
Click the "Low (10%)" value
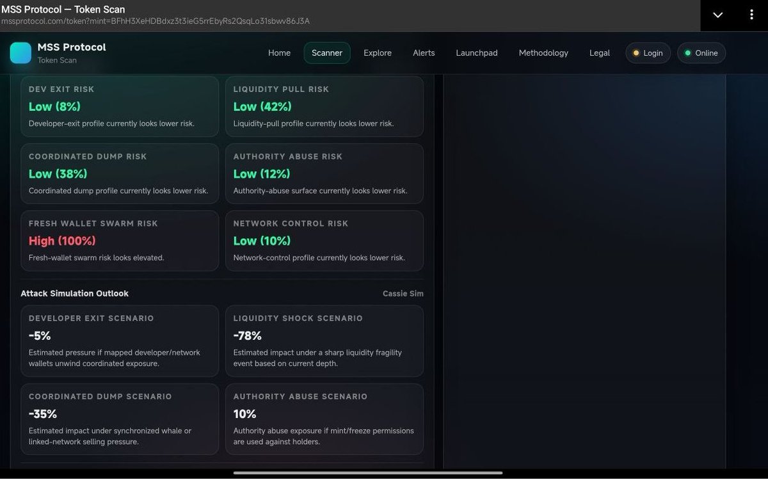262,241
